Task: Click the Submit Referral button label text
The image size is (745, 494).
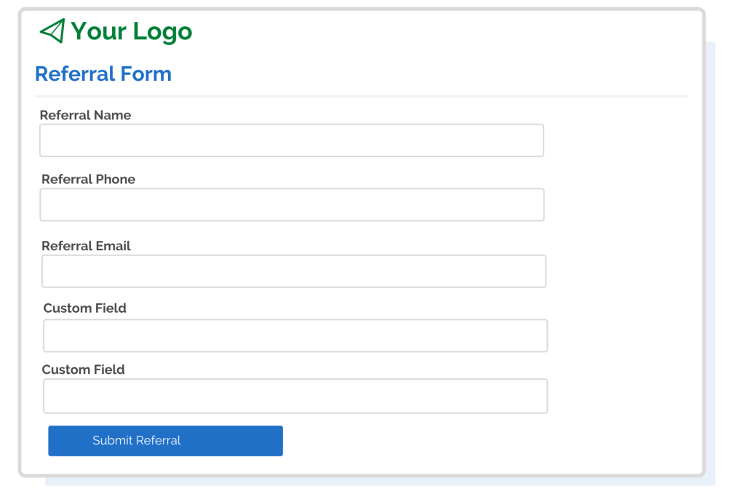Action: [x=136, y=440]
